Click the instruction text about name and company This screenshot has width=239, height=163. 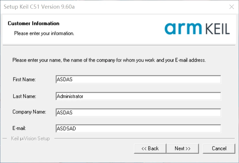click(x=109, y=60)
